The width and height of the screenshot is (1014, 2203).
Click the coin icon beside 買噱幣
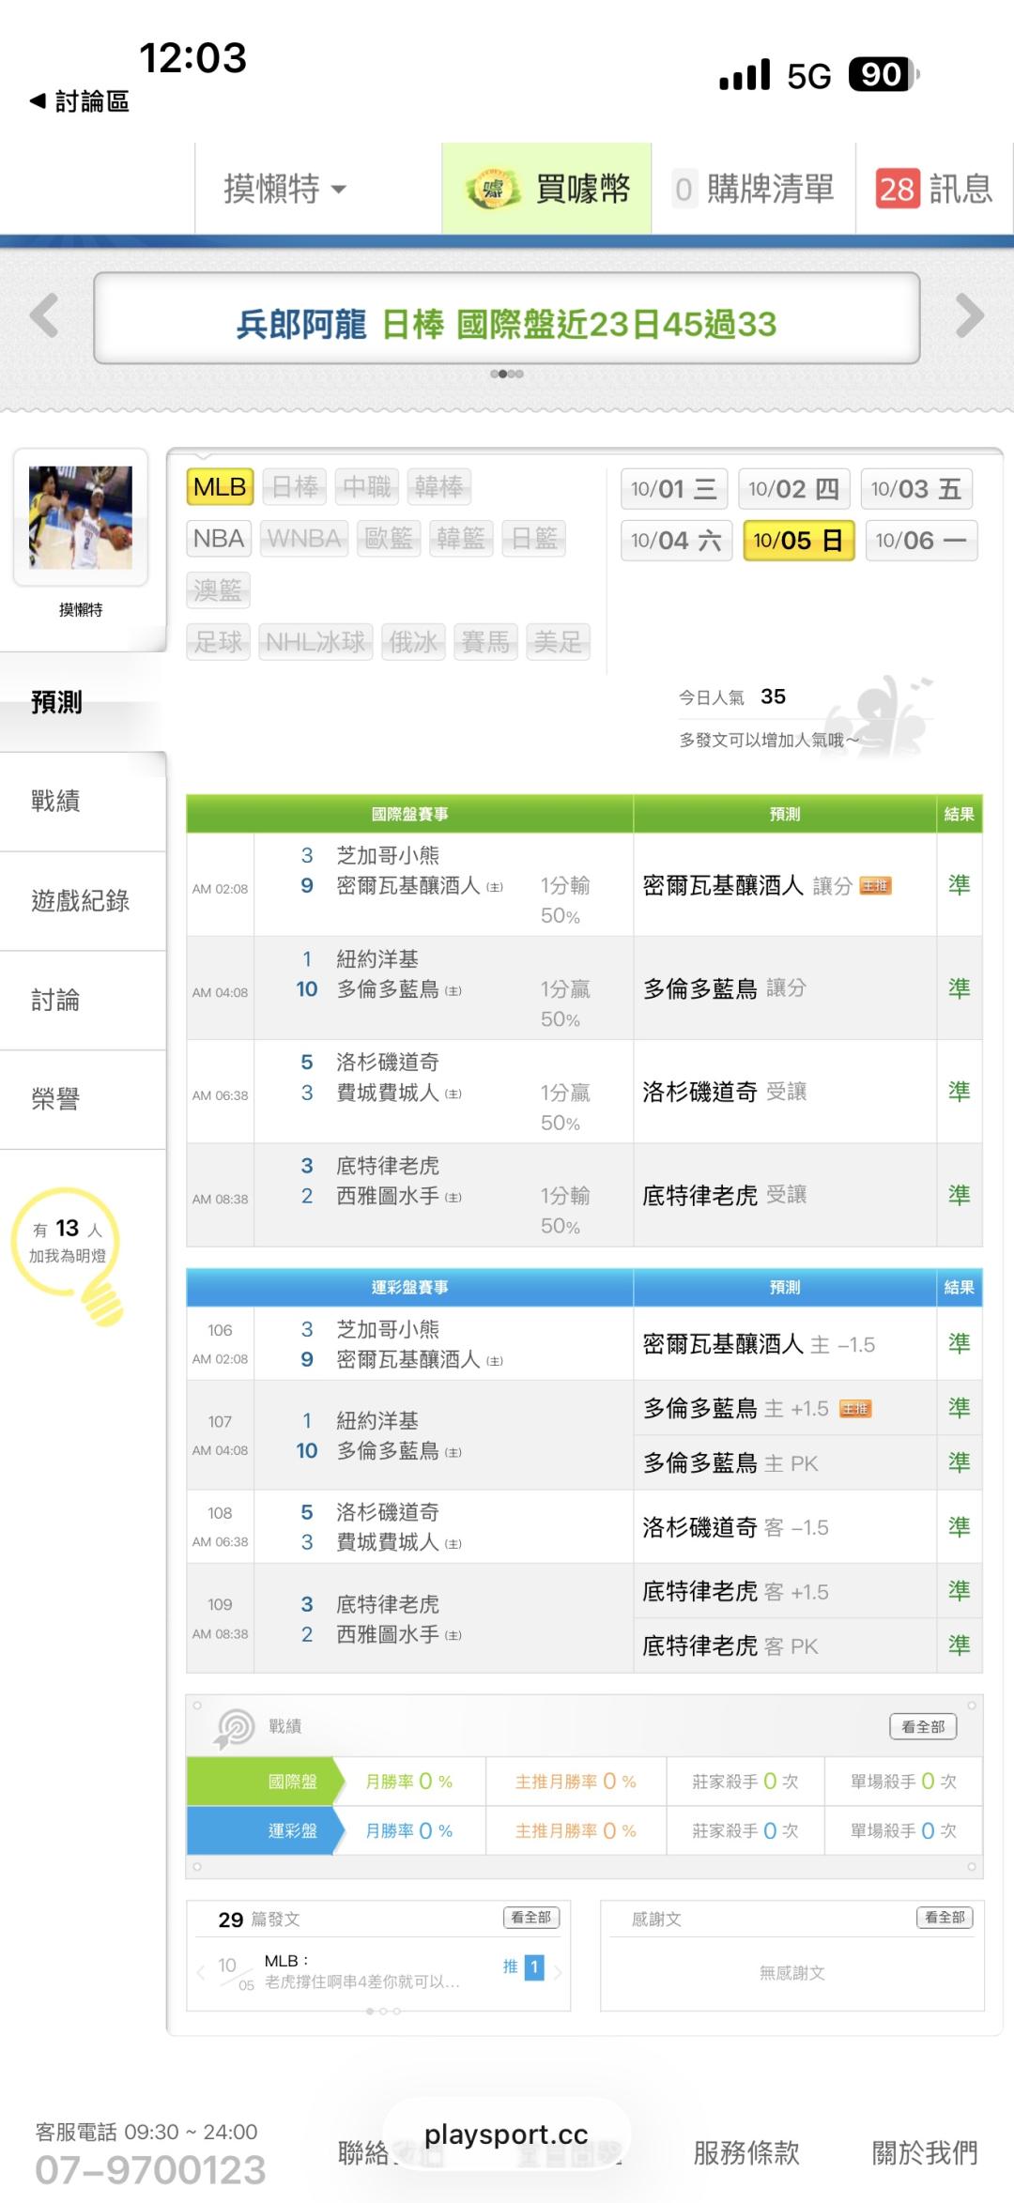click(x=494, y=189)
